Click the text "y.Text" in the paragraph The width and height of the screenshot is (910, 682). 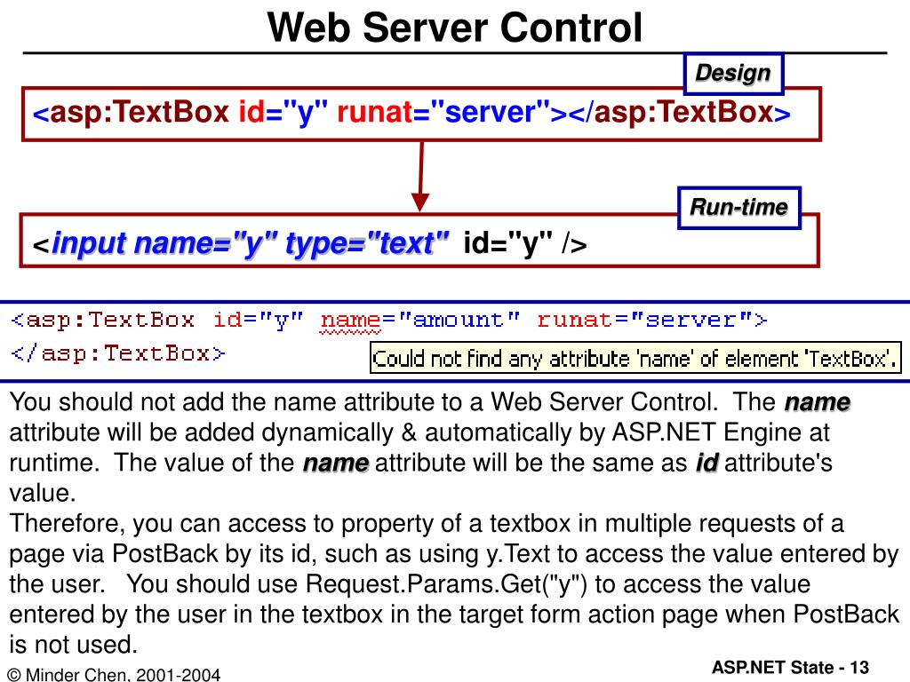coord(518,554)
